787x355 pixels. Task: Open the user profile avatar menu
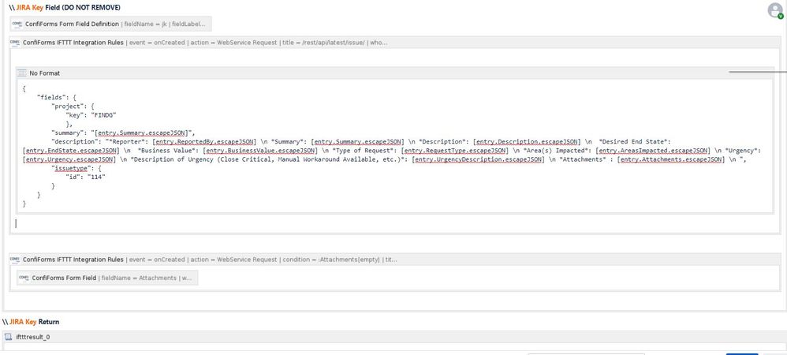(x=775, y=10)
